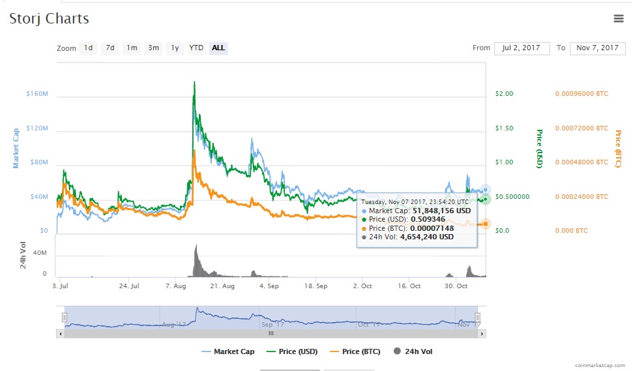The width and height of the screenshot is (633, 371).
Task: Set zoom range to 7d
Action: point(110,48)
